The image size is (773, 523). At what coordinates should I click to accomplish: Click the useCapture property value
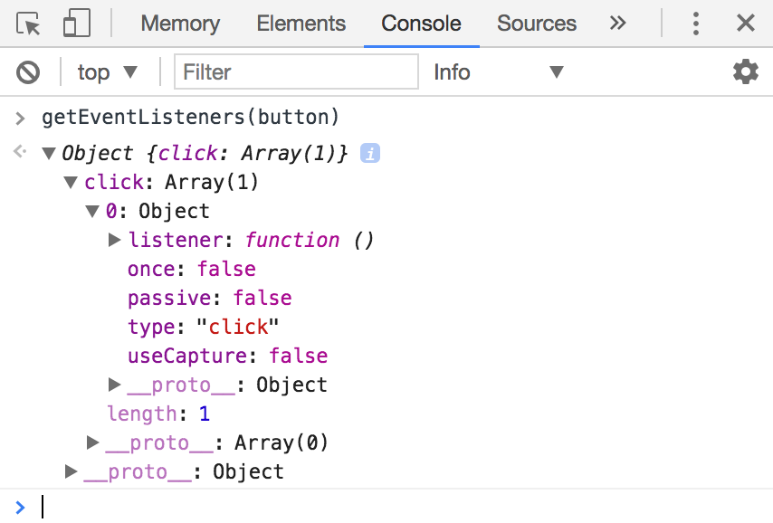pos(298,356)
